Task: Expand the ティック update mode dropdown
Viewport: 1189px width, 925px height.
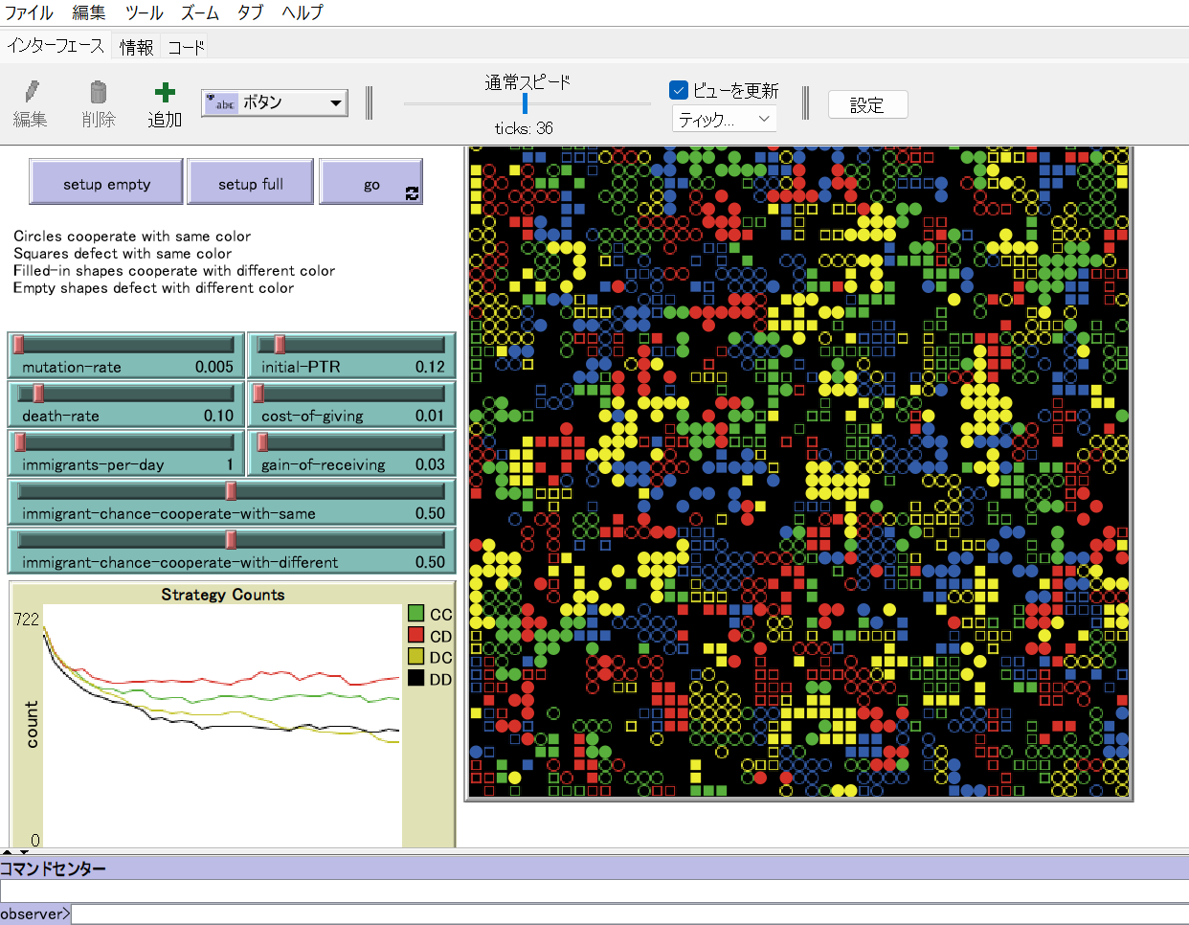Action: click(724, 119)
